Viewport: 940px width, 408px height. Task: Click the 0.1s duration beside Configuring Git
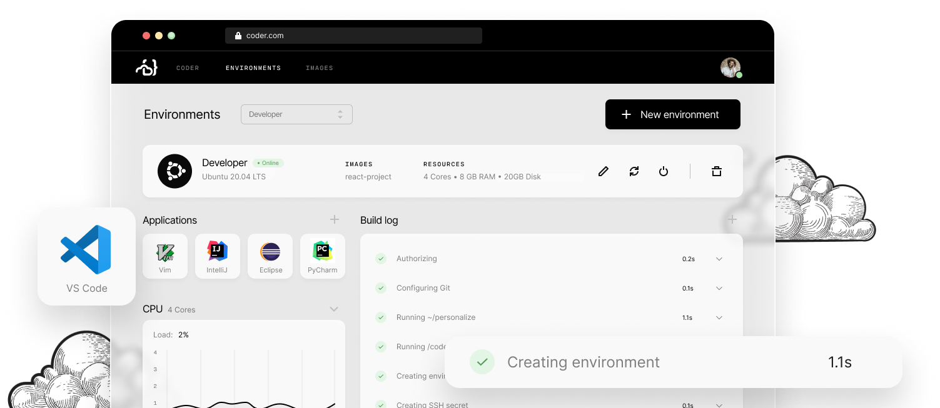pos(688,289)
